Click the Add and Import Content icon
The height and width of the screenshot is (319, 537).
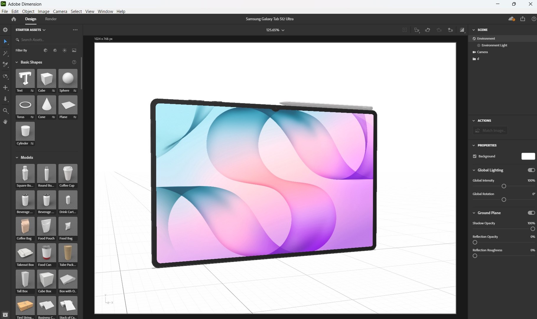pos(5,30)
